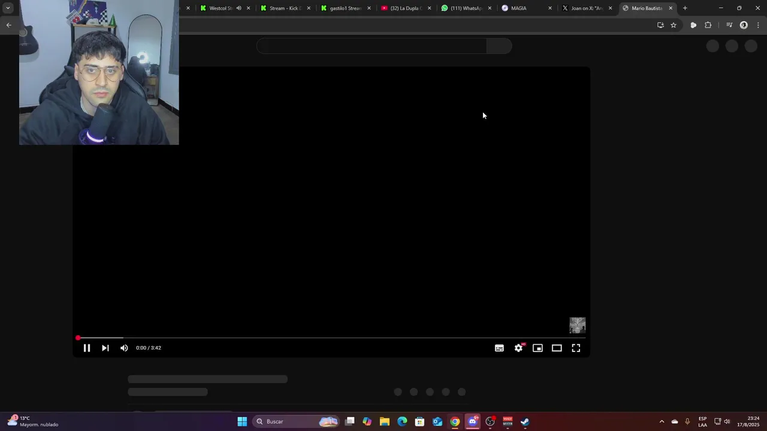767x431 pixels.
Task: Skip to the next video
Action: 105,348
